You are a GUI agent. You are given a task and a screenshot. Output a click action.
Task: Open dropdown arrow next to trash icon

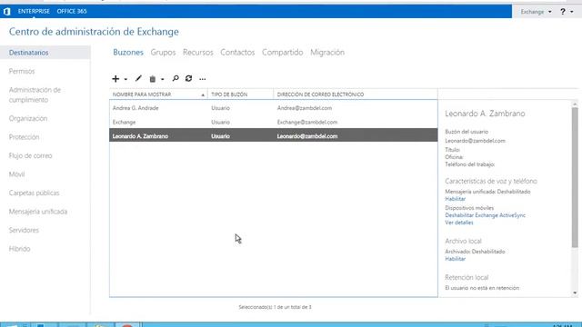pyautogui.click(x=162, y=79)
